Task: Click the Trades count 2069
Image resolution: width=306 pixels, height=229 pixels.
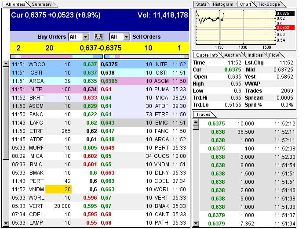Action: click(287, 91)
